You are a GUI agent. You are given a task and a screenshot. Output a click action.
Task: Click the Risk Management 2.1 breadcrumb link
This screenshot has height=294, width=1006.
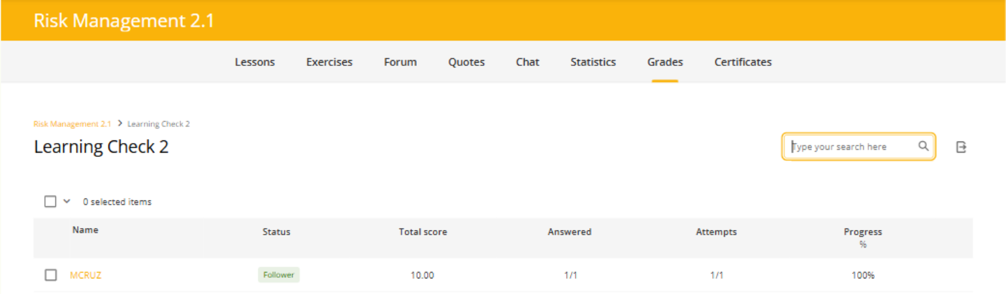tap(73, 123)
